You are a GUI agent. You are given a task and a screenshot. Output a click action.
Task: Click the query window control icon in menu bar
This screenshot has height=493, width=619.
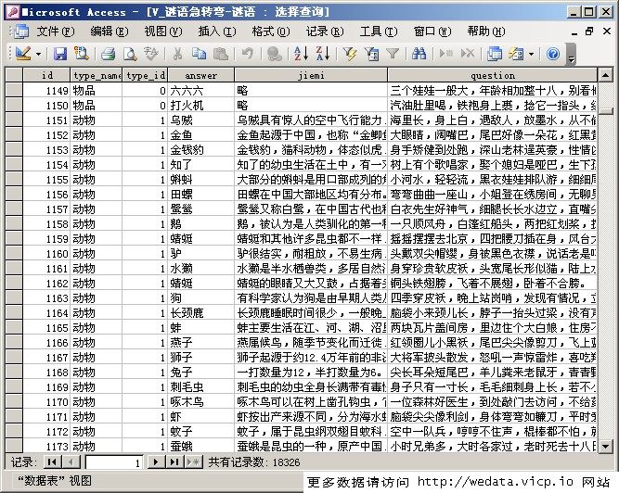tap(21, 32)
